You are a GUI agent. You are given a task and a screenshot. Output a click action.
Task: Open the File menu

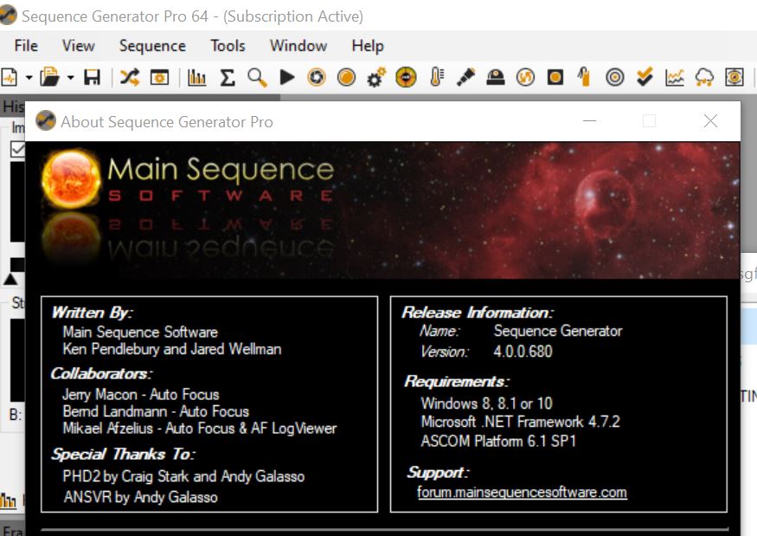[26, 46]
